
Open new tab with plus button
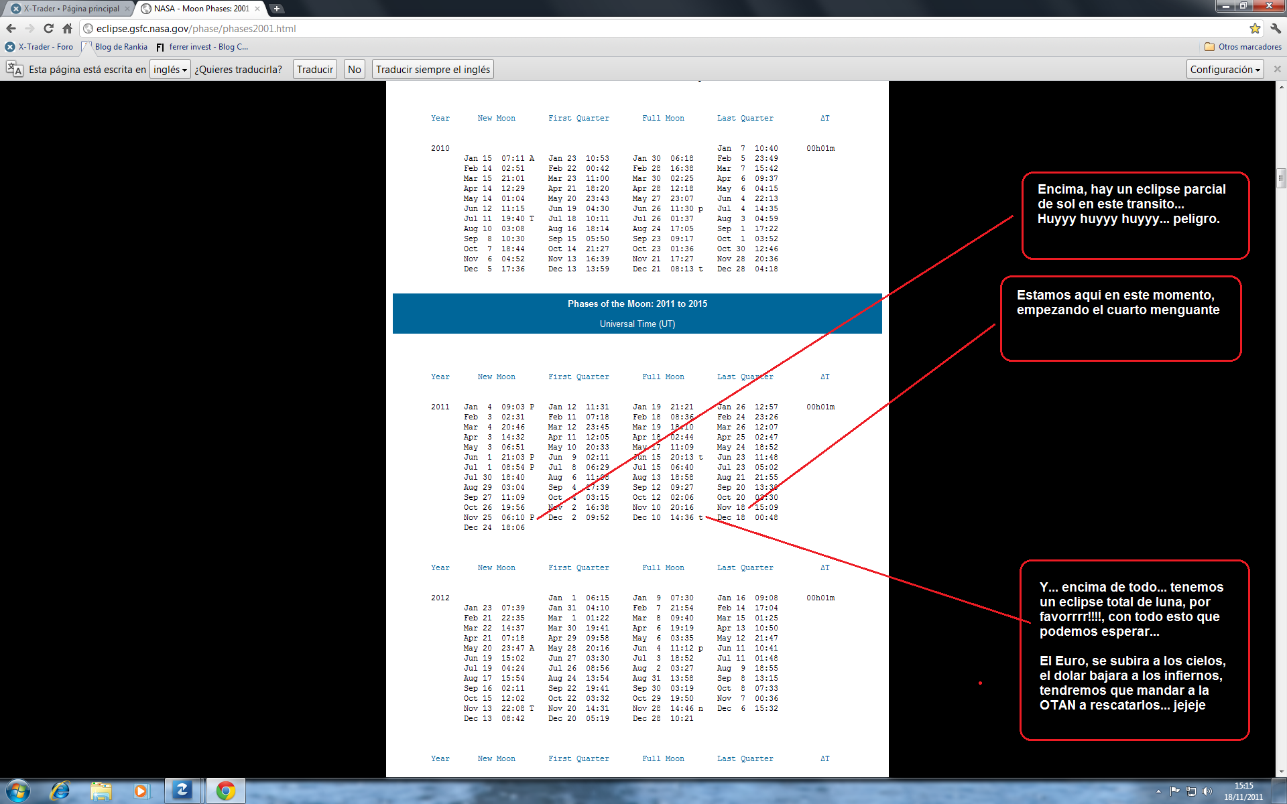click(x=276, y=9)
